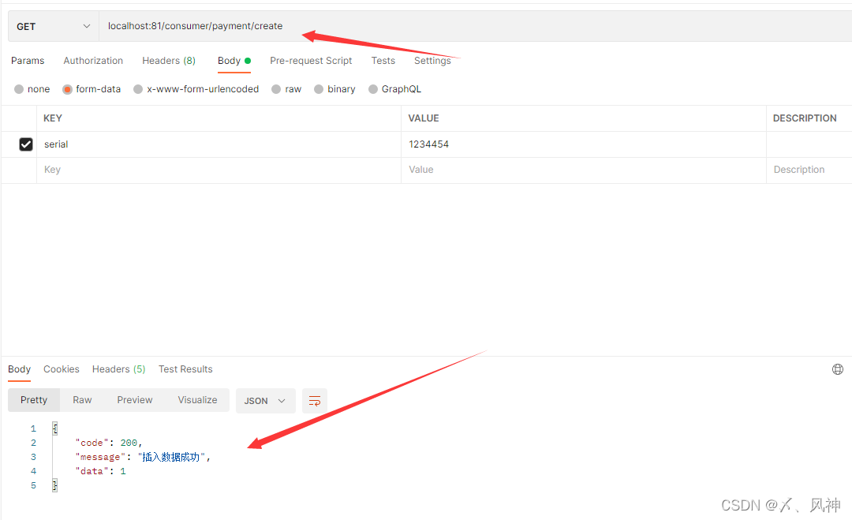The image size is (852, 520).
Task: Click the empty Value placeholder field
Action: [x=584, y=170]
